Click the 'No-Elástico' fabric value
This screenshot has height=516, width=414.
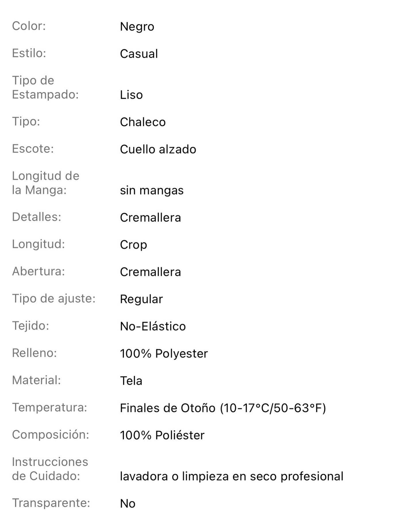coord(153,326)
